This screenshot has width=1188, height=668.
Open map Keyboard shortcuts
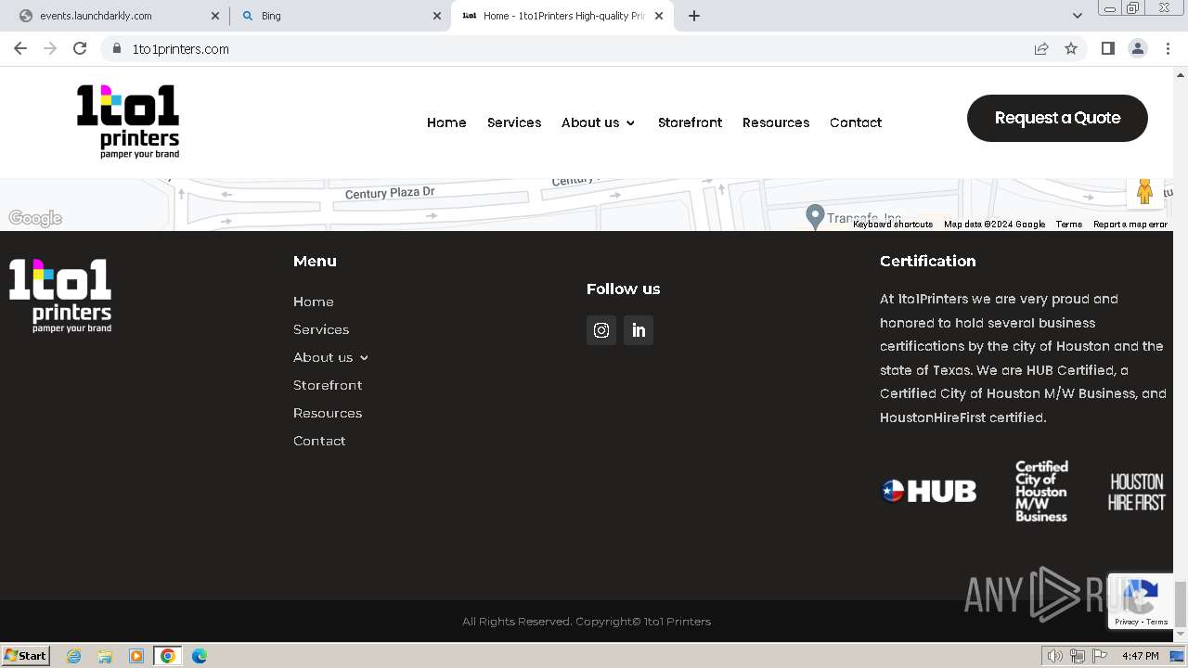893,225
